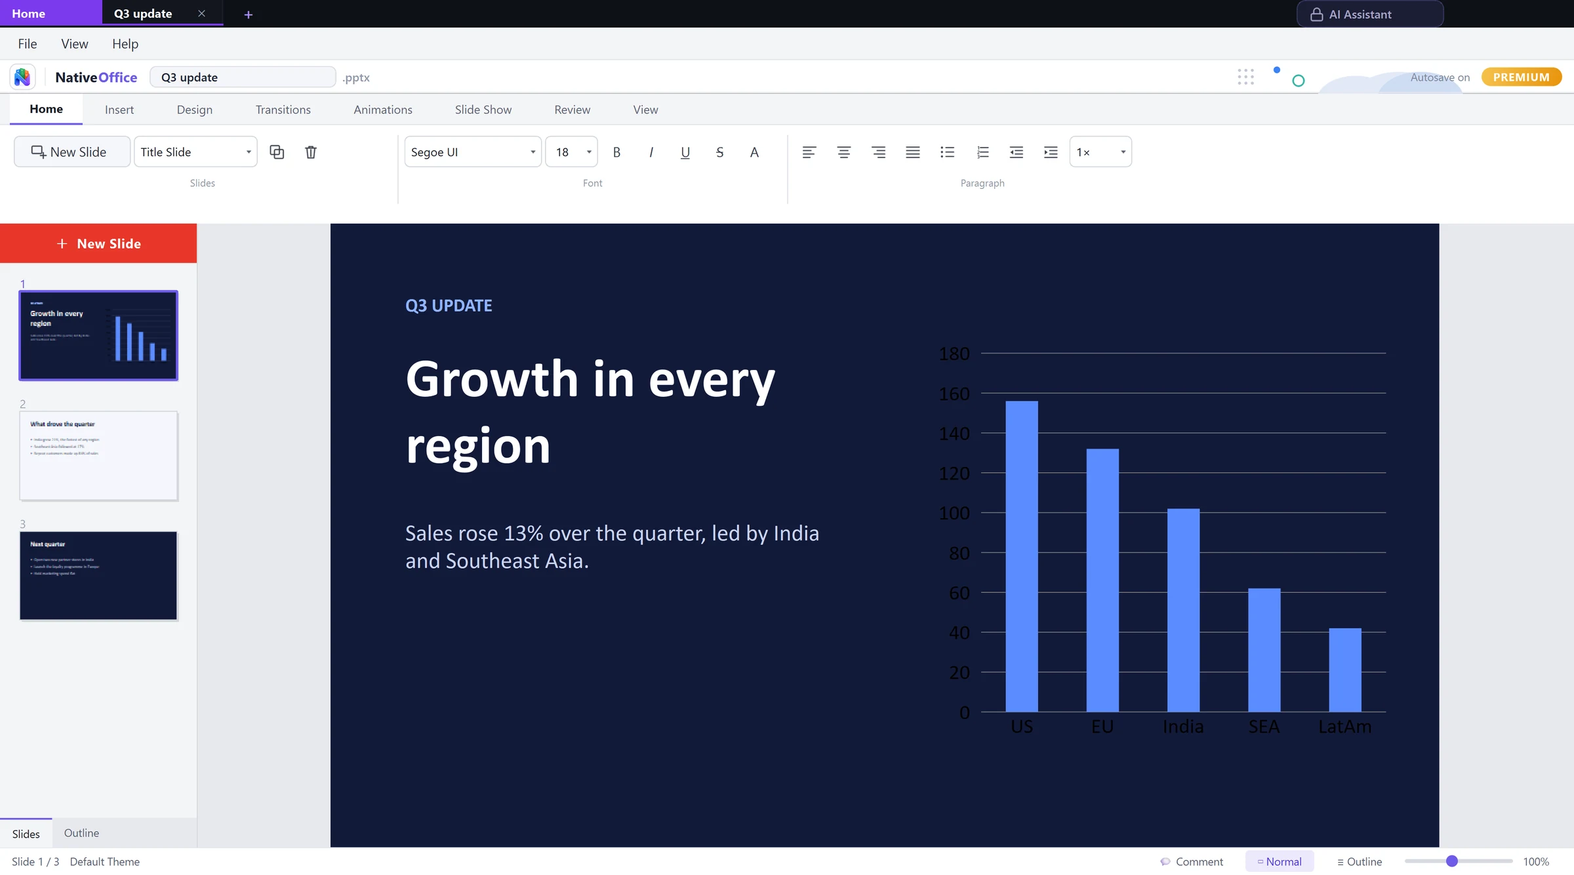Screen dimensions: 1574x875
Task: Open the AI Assistant
Action: click(1369, 14)
